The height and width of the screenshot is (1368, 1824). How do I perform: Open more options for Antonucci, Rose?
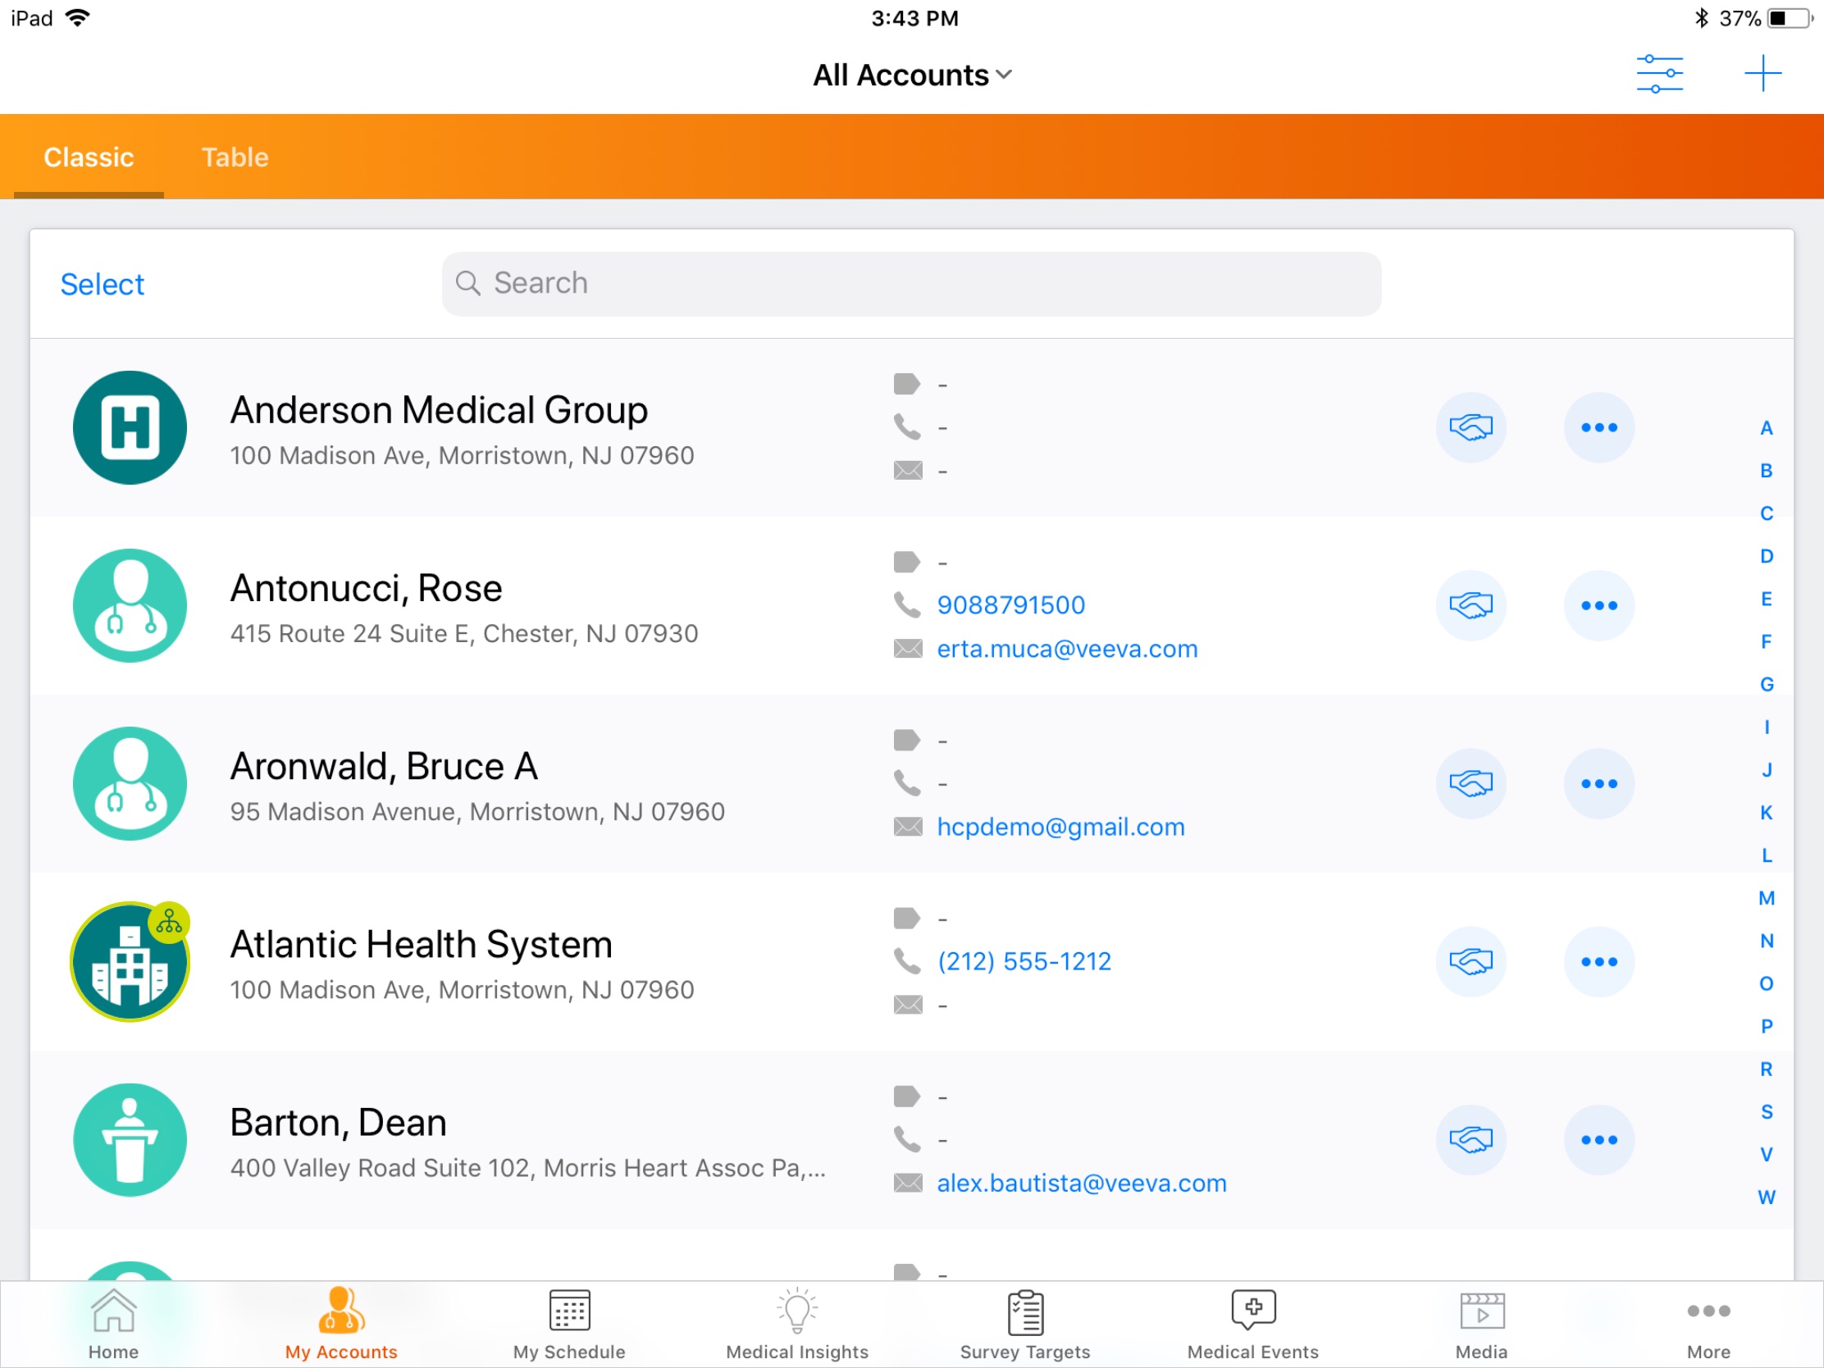point(1598,605)
